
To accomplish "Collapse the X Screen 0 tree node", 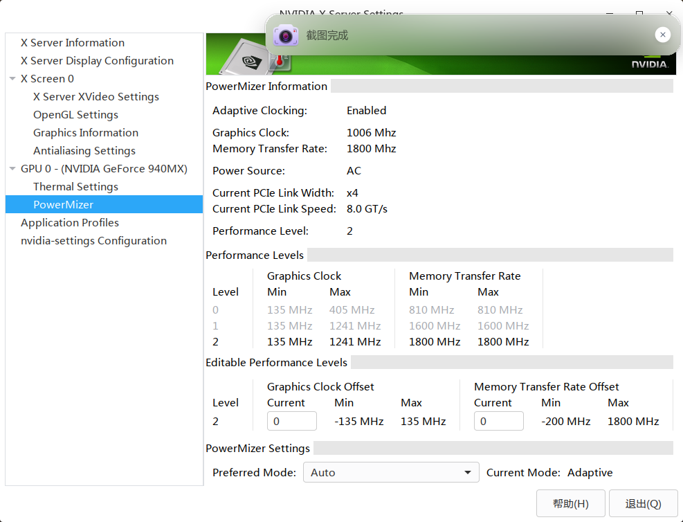I will (x=12, y=79).
